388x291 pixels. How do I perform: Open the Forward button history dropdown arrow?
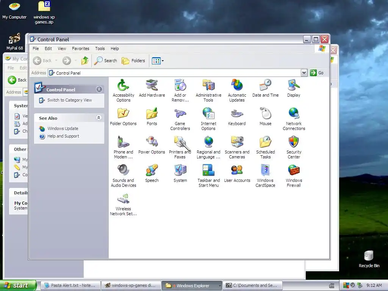click(x=75, y=61)
